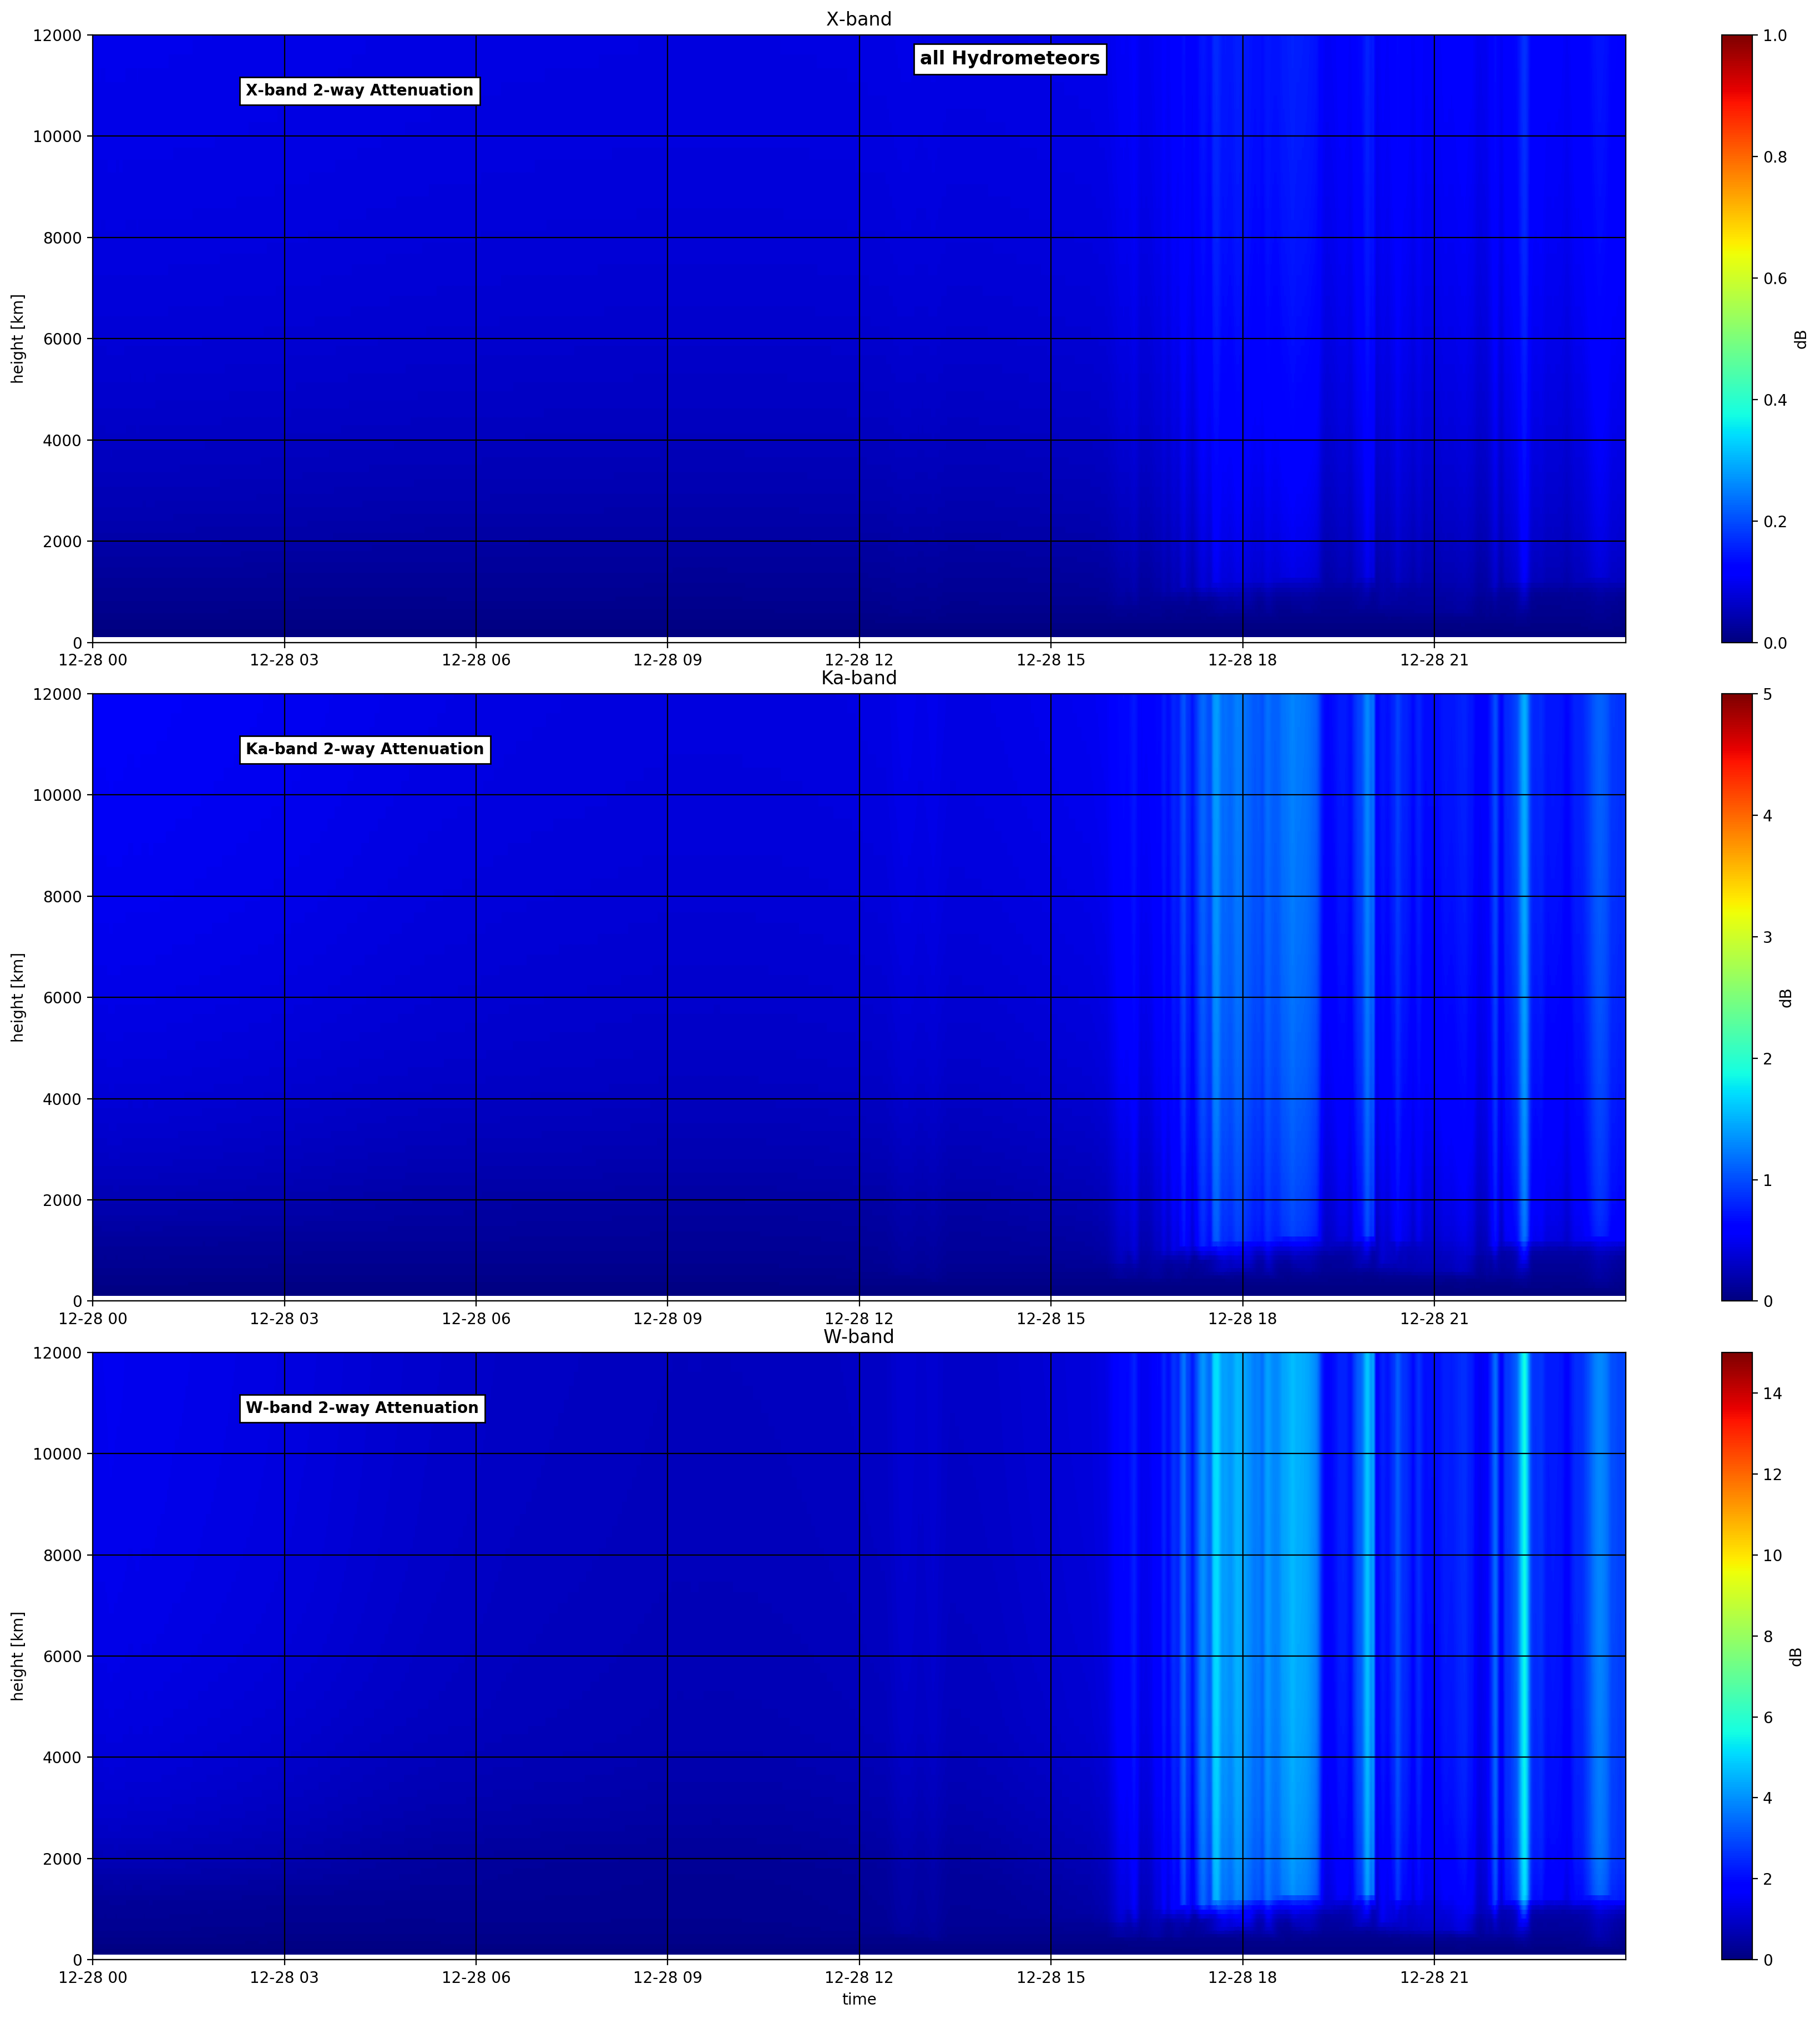1820x2019 pixels.
Task: Click the 'time' x-axis label
Action: tap(858, 1999)
